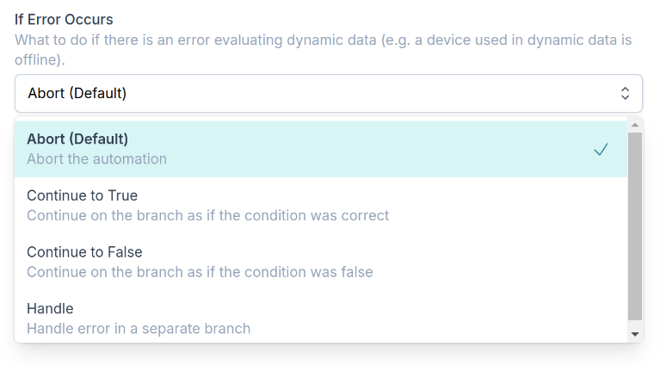Select the "Handle" option
Image resolution: width=660 pixels, height=365 pixels.
(x=50, y=309)
